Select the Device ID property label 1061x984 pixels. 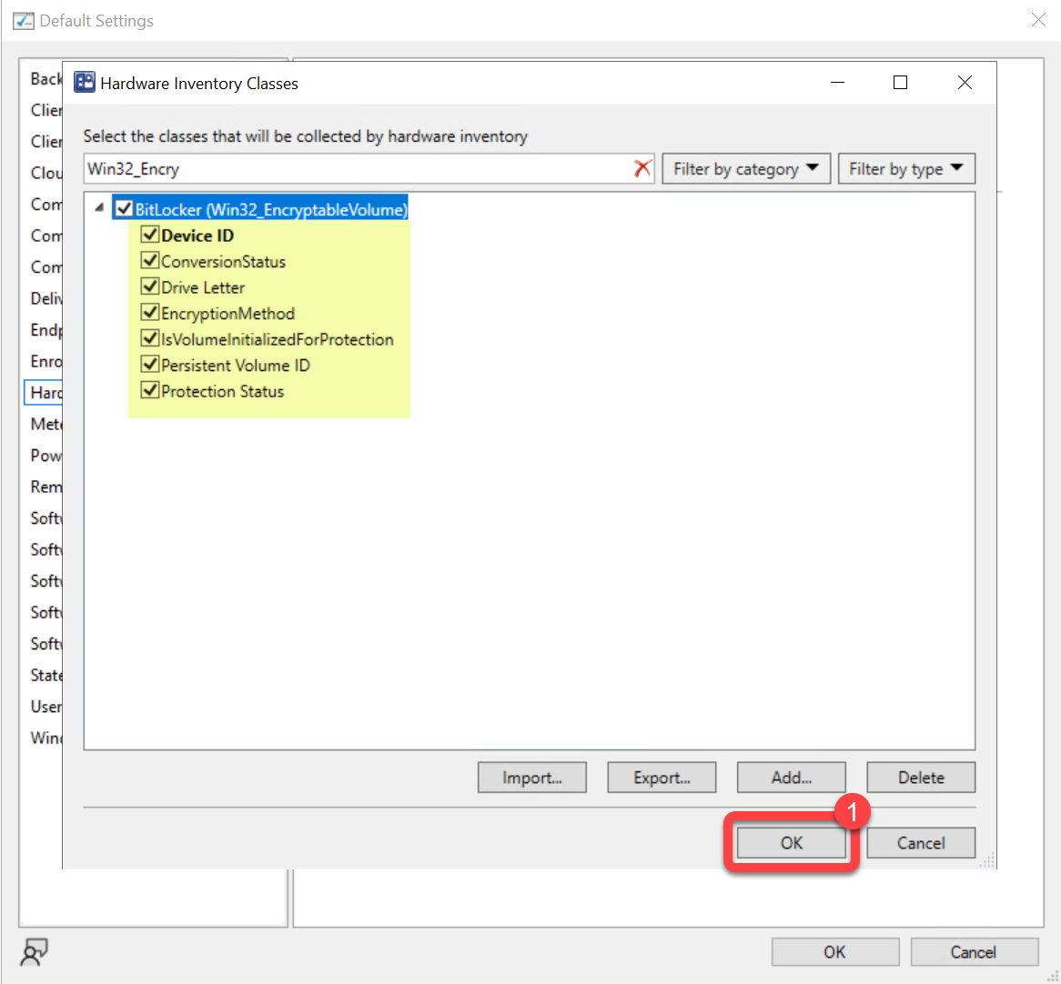[x=197, y=236]
